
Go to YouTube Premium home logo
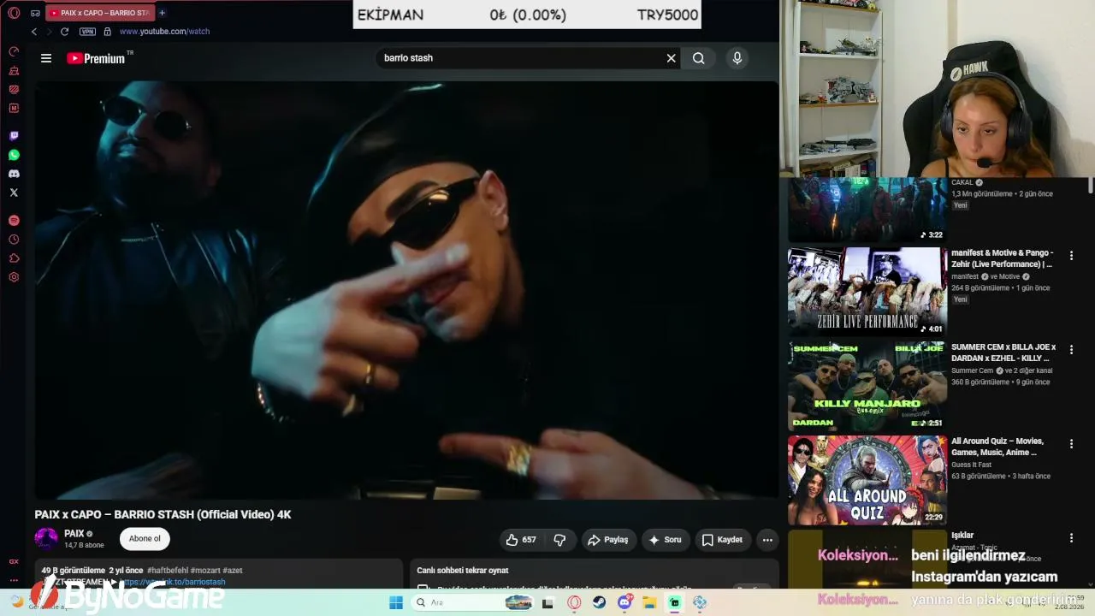click(97, 58)
